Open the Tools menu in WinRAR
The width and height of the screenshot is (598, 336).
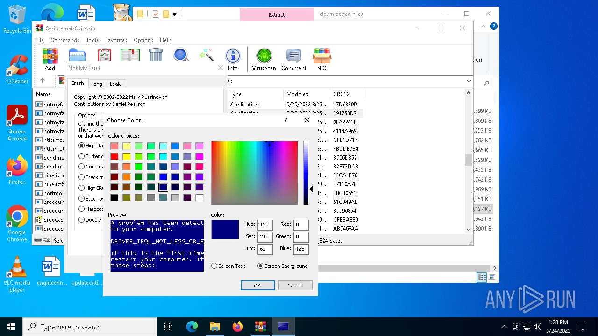[92, 40]
